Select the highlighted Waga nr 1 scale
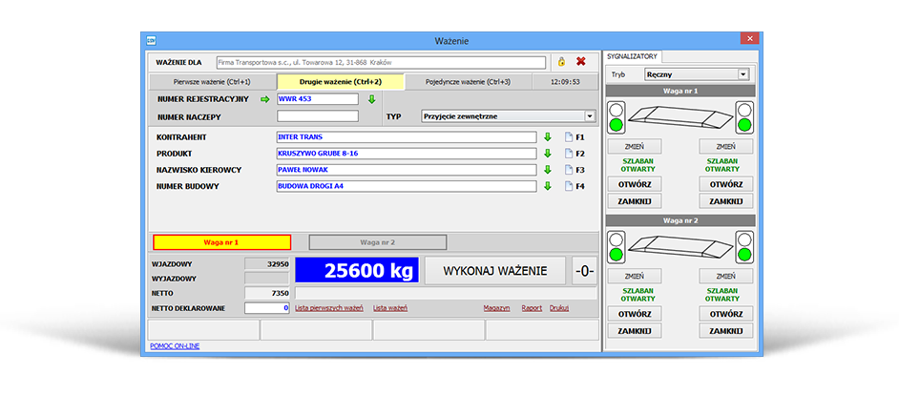 221,242
